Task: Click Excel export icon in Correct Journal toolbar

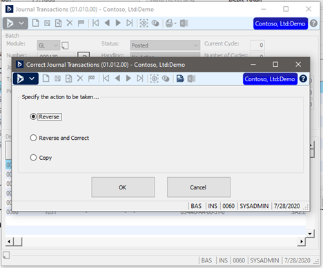Action: click(x=191, y=79)
